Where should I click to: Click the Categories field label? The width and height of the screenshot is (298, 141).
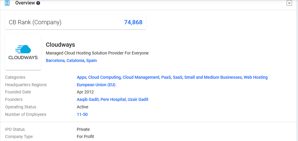click(x=15, y=77)
